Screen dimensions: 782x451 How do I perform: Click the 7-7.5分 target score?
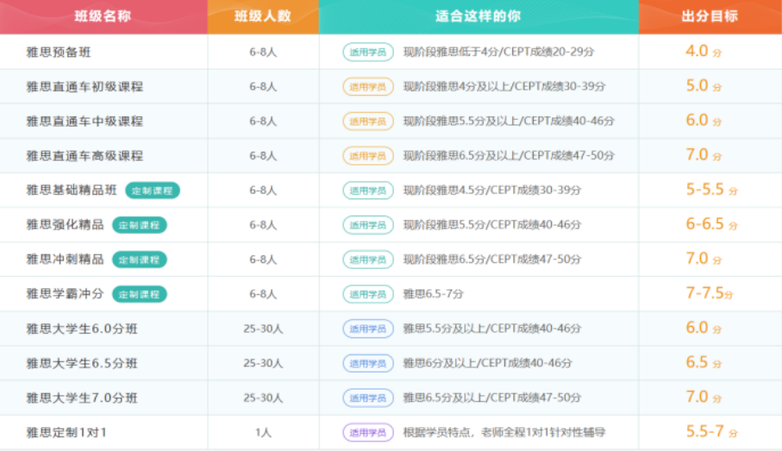click(710, 293)
